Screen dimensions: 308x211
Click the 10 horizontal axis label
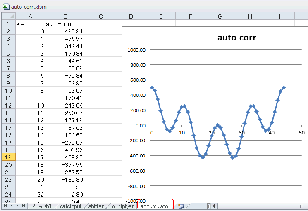pos(182,133)
